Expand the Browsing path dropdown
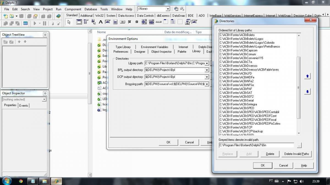Viewport: 330px width, 185px height. pos(207,84)
